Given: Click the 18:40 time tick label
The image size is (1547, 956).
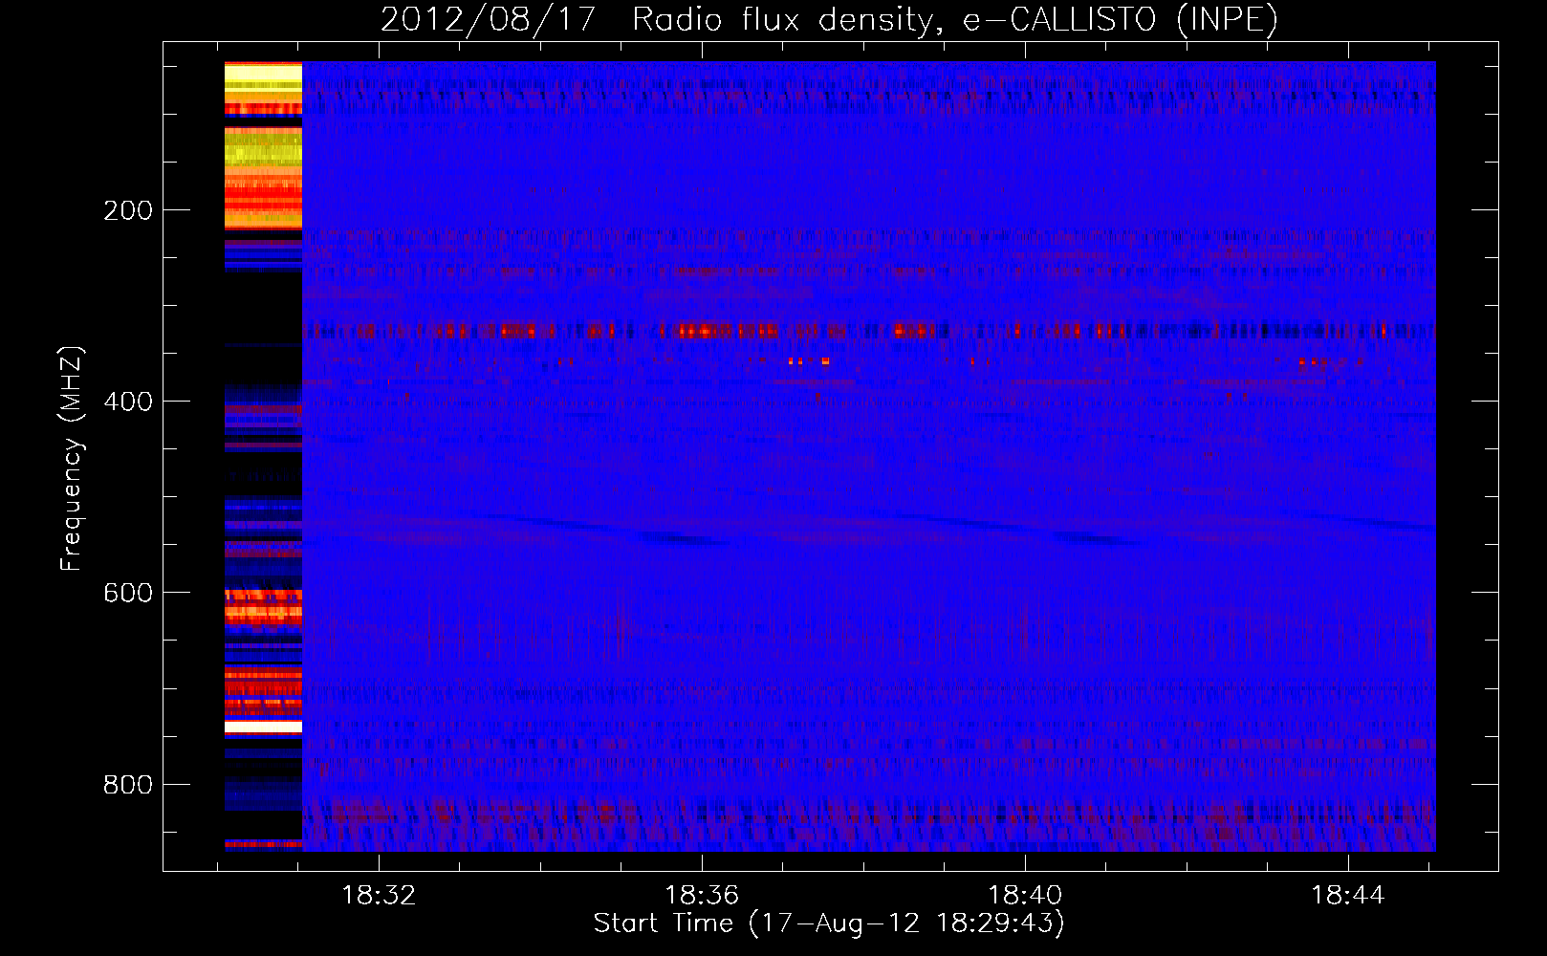Looking at the screenshot, I should pyautogui.click(x=1025, y=896).
